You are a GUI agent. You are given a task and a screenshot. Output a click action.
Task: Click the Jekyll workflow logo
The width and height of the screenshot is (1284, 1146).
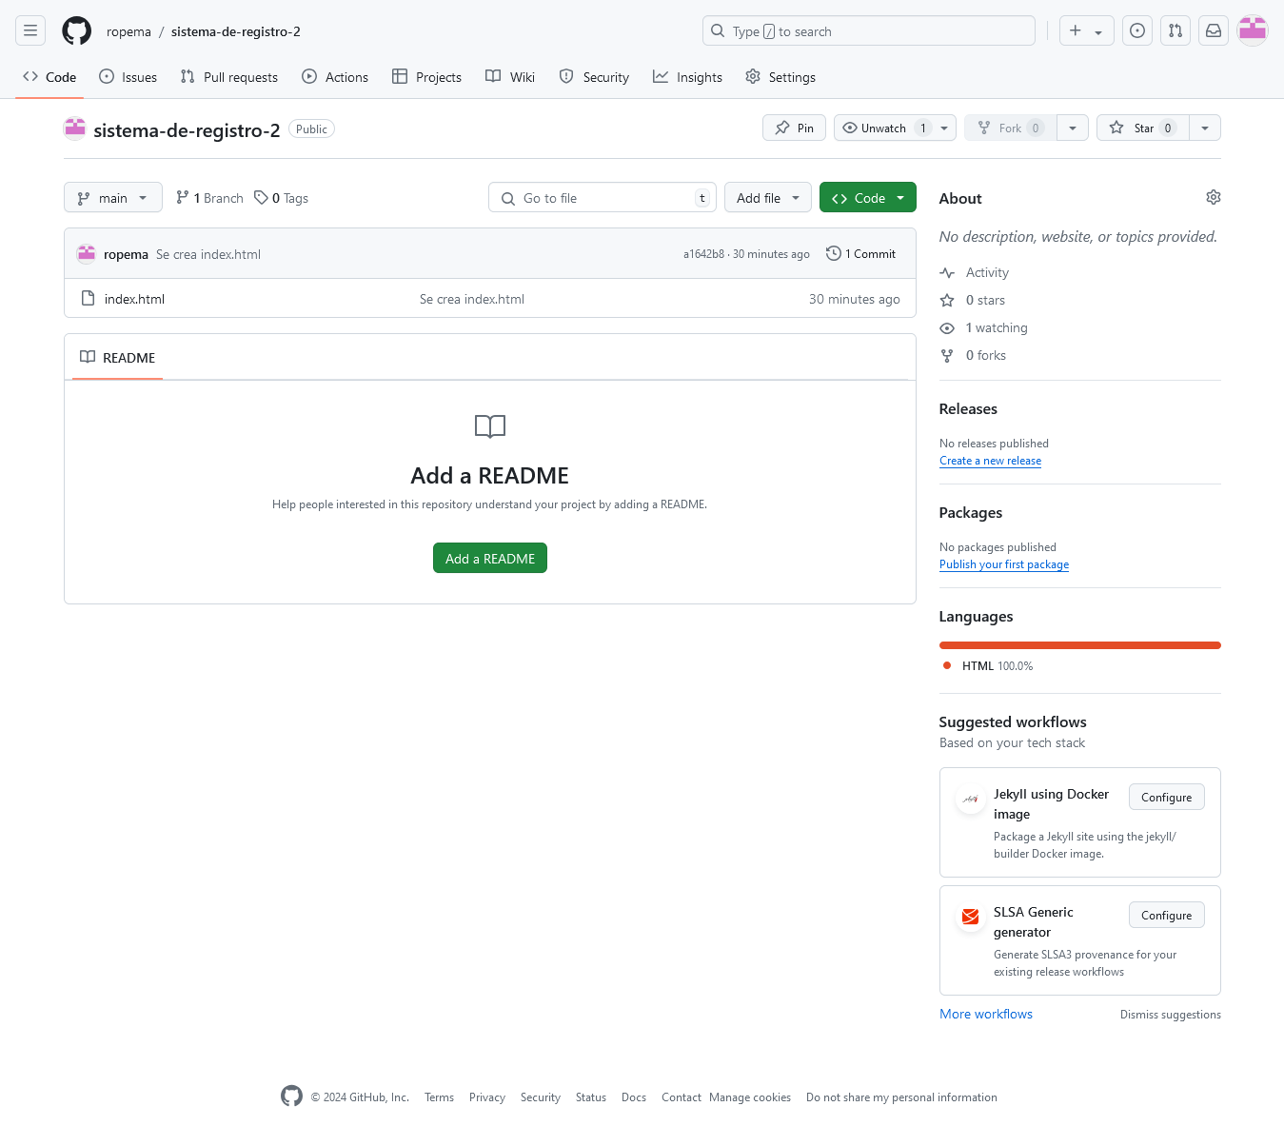tap(970, 799)
